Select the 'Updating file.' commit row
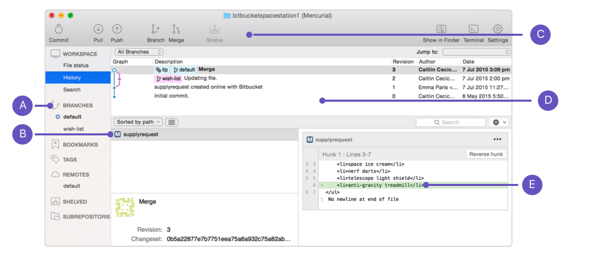The height and width of the screenshot is (258, 613). click(311, 79)
